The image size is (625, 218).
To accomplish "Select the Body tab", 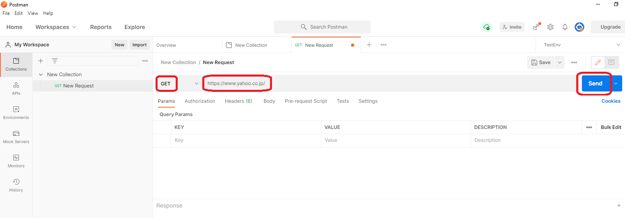I will (269, 101).
